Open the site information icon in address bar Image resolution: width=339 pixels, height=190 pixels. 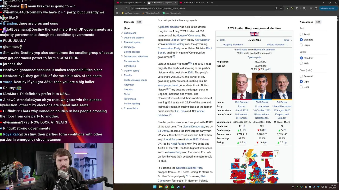[132, 8]
